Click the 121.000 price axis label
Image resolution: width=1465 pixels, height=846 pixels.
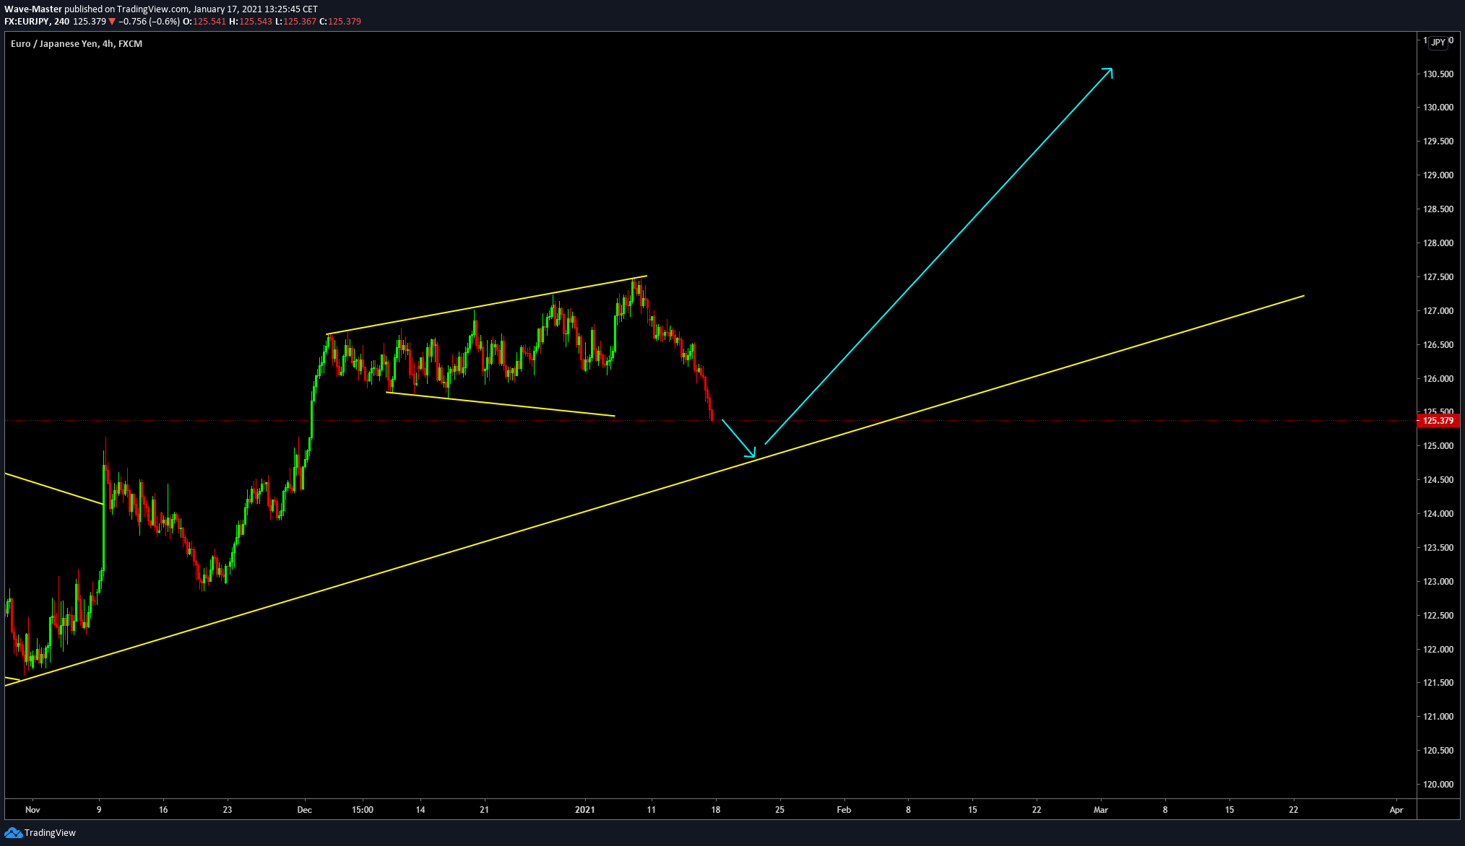(1438, 717)
